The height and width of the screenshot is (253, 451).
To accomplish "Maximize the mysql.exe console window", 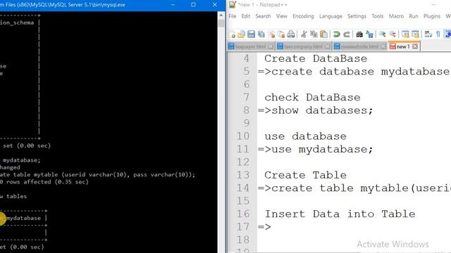I will pyautogui.click(x=193, y=5).
